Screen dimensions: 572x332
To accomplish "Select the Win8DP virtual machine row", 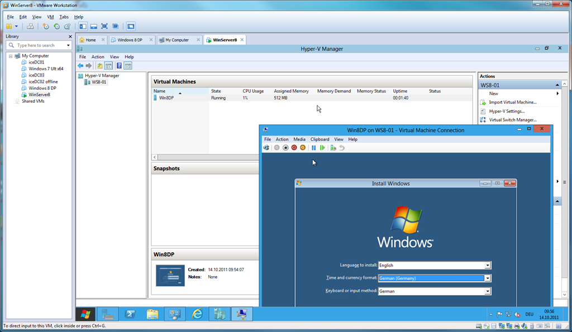I will [312, 98].
